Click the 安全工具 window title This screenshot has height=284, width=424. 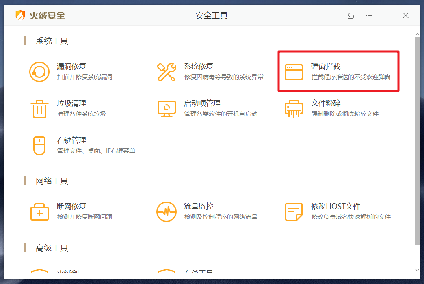pos(212,15)
